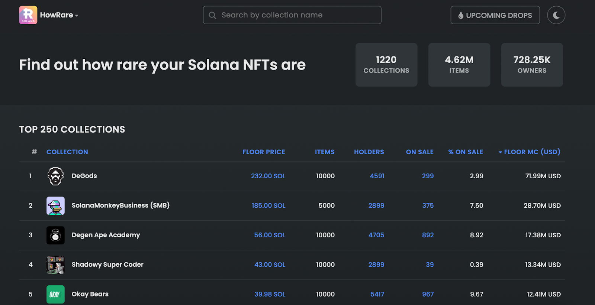The height and width of the screenshot is (305, 595).
Task: Click the Shadowy Super Coder avatar
Action: (x=55, y=265)
